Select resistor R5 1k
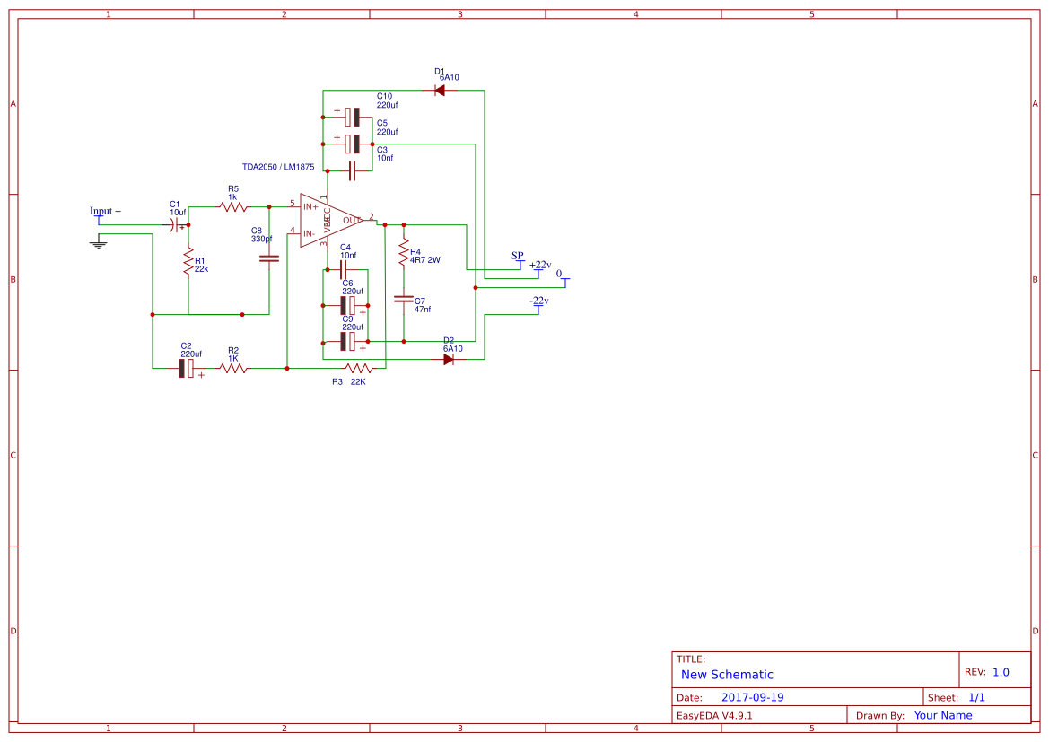This screenshot has width=1049, height=742. click(232, 205)
